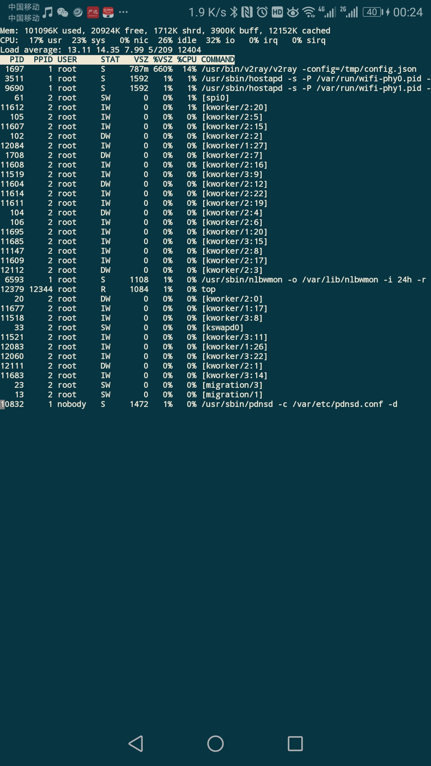The width and height of the screenshot is (431, 766).
Task: Tap the Android back navigation button
Action: [136, 744]
